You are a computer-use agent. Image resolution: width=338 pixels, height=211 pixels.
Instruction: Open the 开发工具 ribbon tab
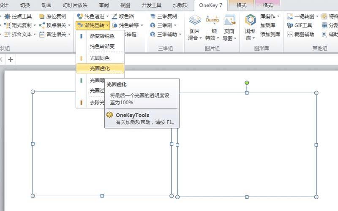(151, 5)
